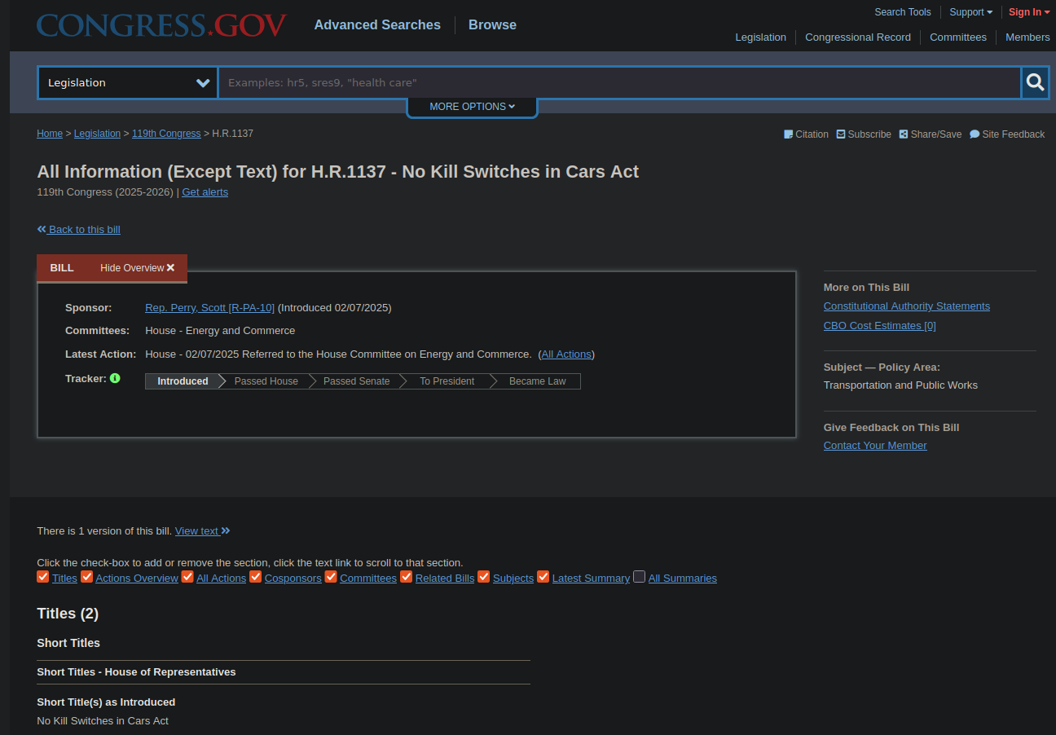Image resolution: width=1056 pixels, height=735 pixels.
Task: Open Search Tools link
Action: pos(903,12)
